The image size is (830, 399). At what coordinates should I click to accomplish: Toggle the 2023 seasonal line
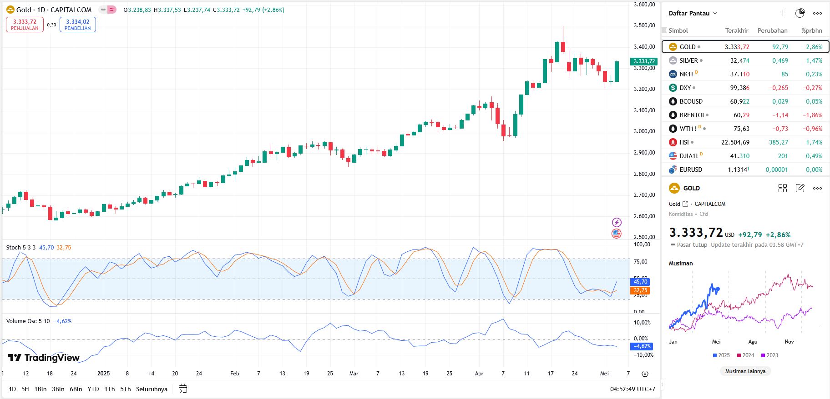[x=769, y=355]
